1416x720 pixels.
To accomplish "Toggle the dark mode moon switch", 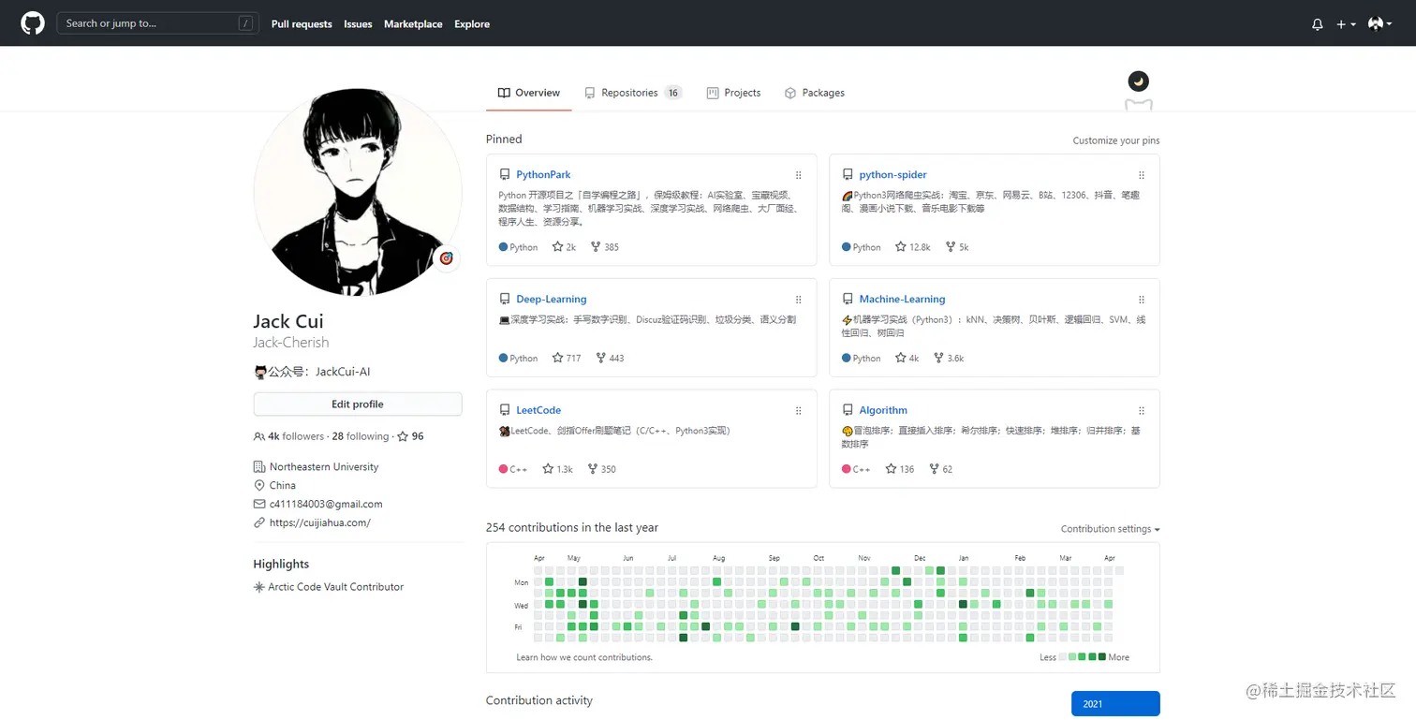I will 1138,81.
